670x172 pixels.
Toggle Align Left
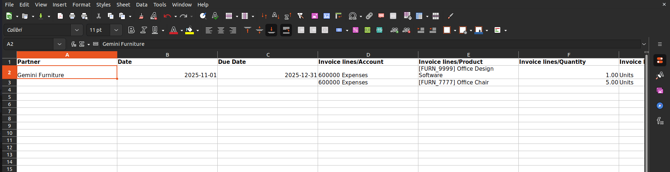click(209, 30)
